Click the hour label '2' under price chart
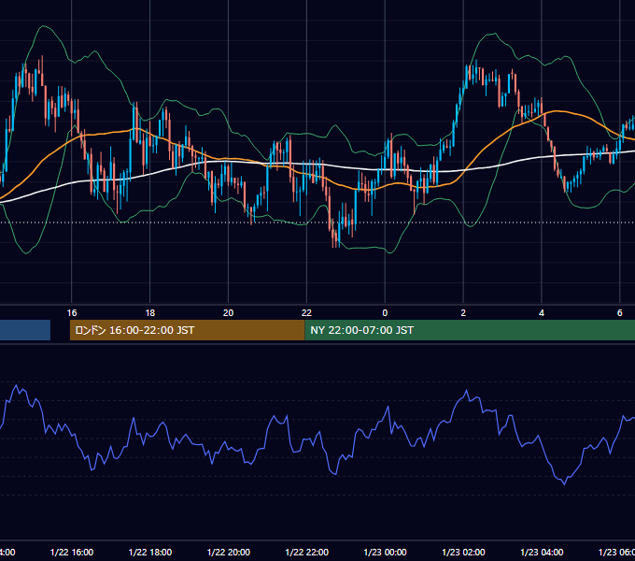Screen dimensions: 635x561 coord(463,313)
